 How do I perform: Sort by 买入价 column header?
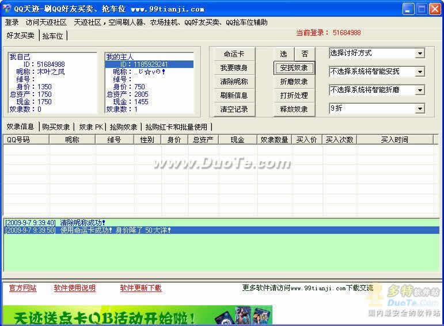coord(307,139)
